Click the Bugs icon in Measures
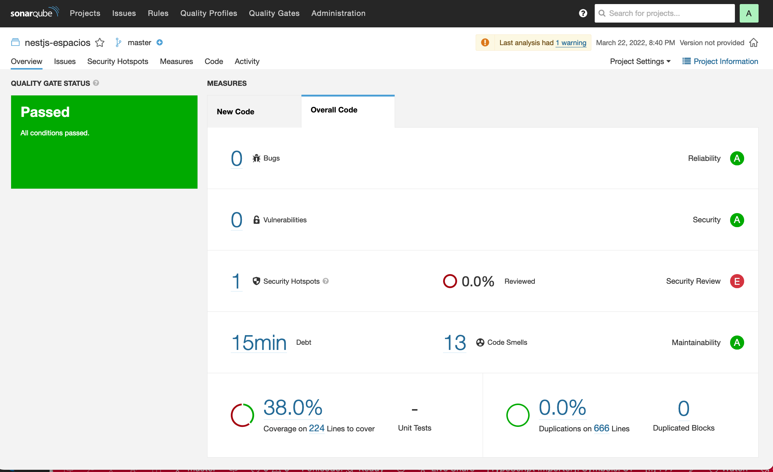Viewport: 773px width, 472px height. (x=256, y=158)
